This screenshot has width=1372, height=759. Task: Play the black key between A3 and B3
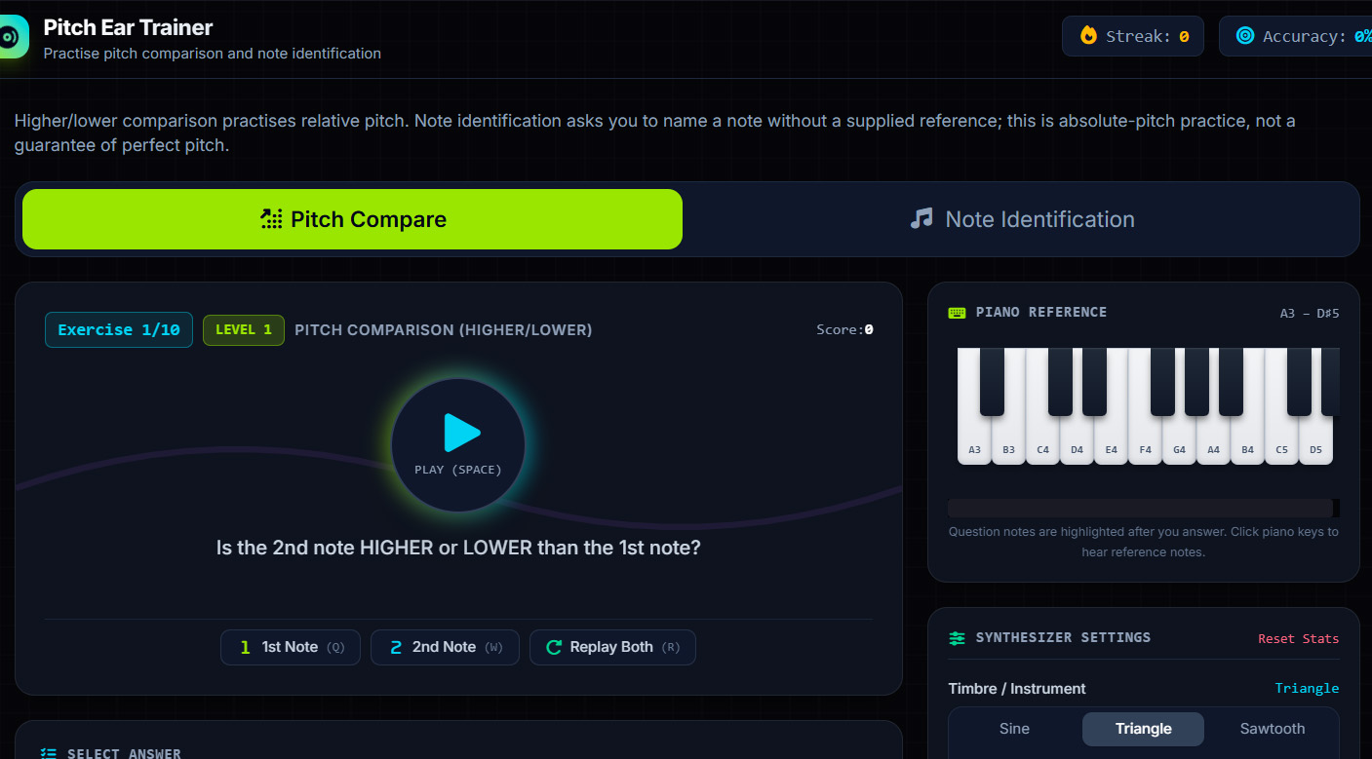pyautogui.click(x=992, y=381)
